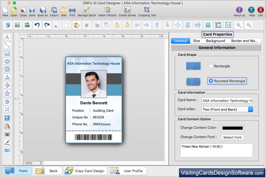Select '98653xxxxx' phone number text
Image resolution: width=266 pixels, height=178 pixels.
[102, 124]
